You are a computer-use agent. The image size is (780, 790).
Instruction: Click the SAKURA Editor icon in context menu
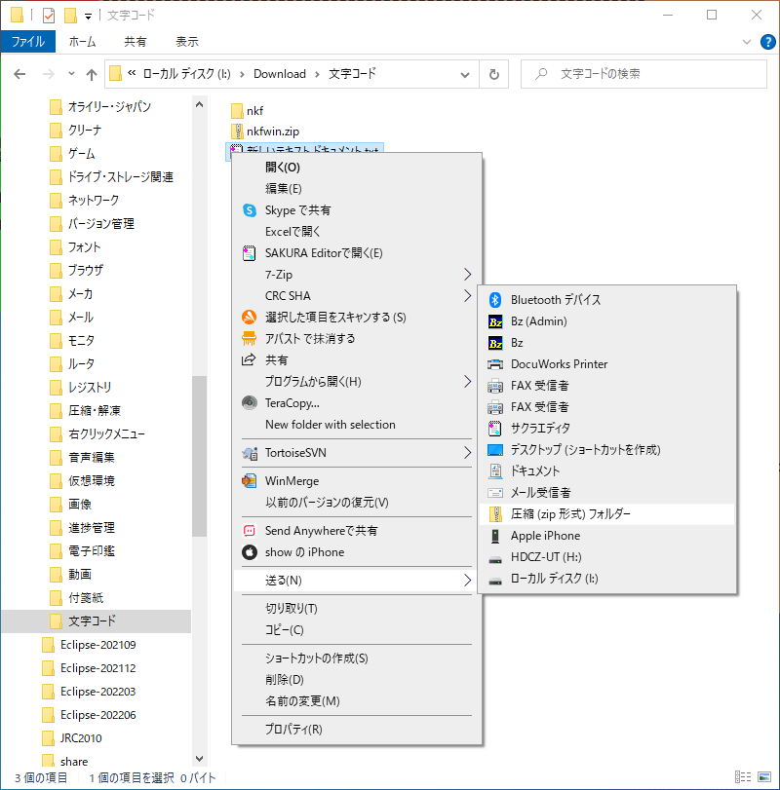point(249,253)
